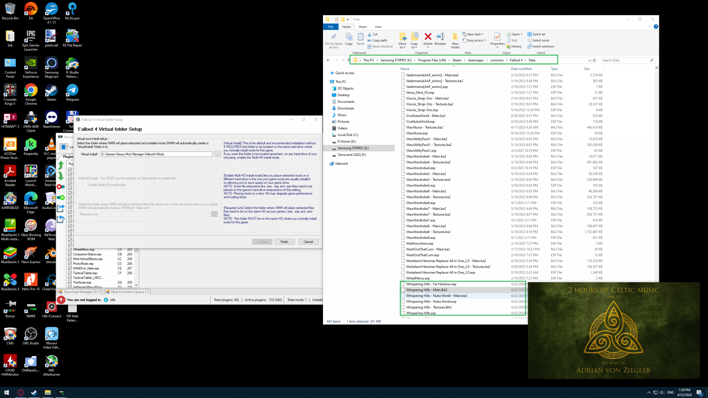This screenshot has height=398, width=708.
Task: Click the Properties icon in the ribbon
Action: 497,37
